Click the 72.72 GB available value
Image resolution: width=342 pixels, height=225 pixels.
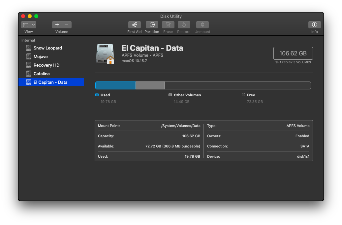[172, 146]
